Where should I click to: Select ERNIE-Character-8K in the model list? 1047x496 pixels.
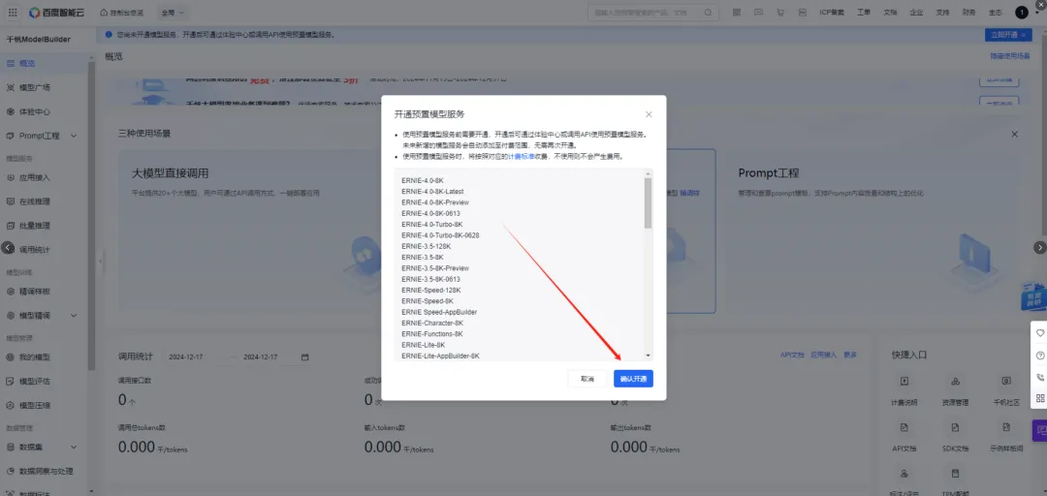pyautogui.click(x=432, y=323)
